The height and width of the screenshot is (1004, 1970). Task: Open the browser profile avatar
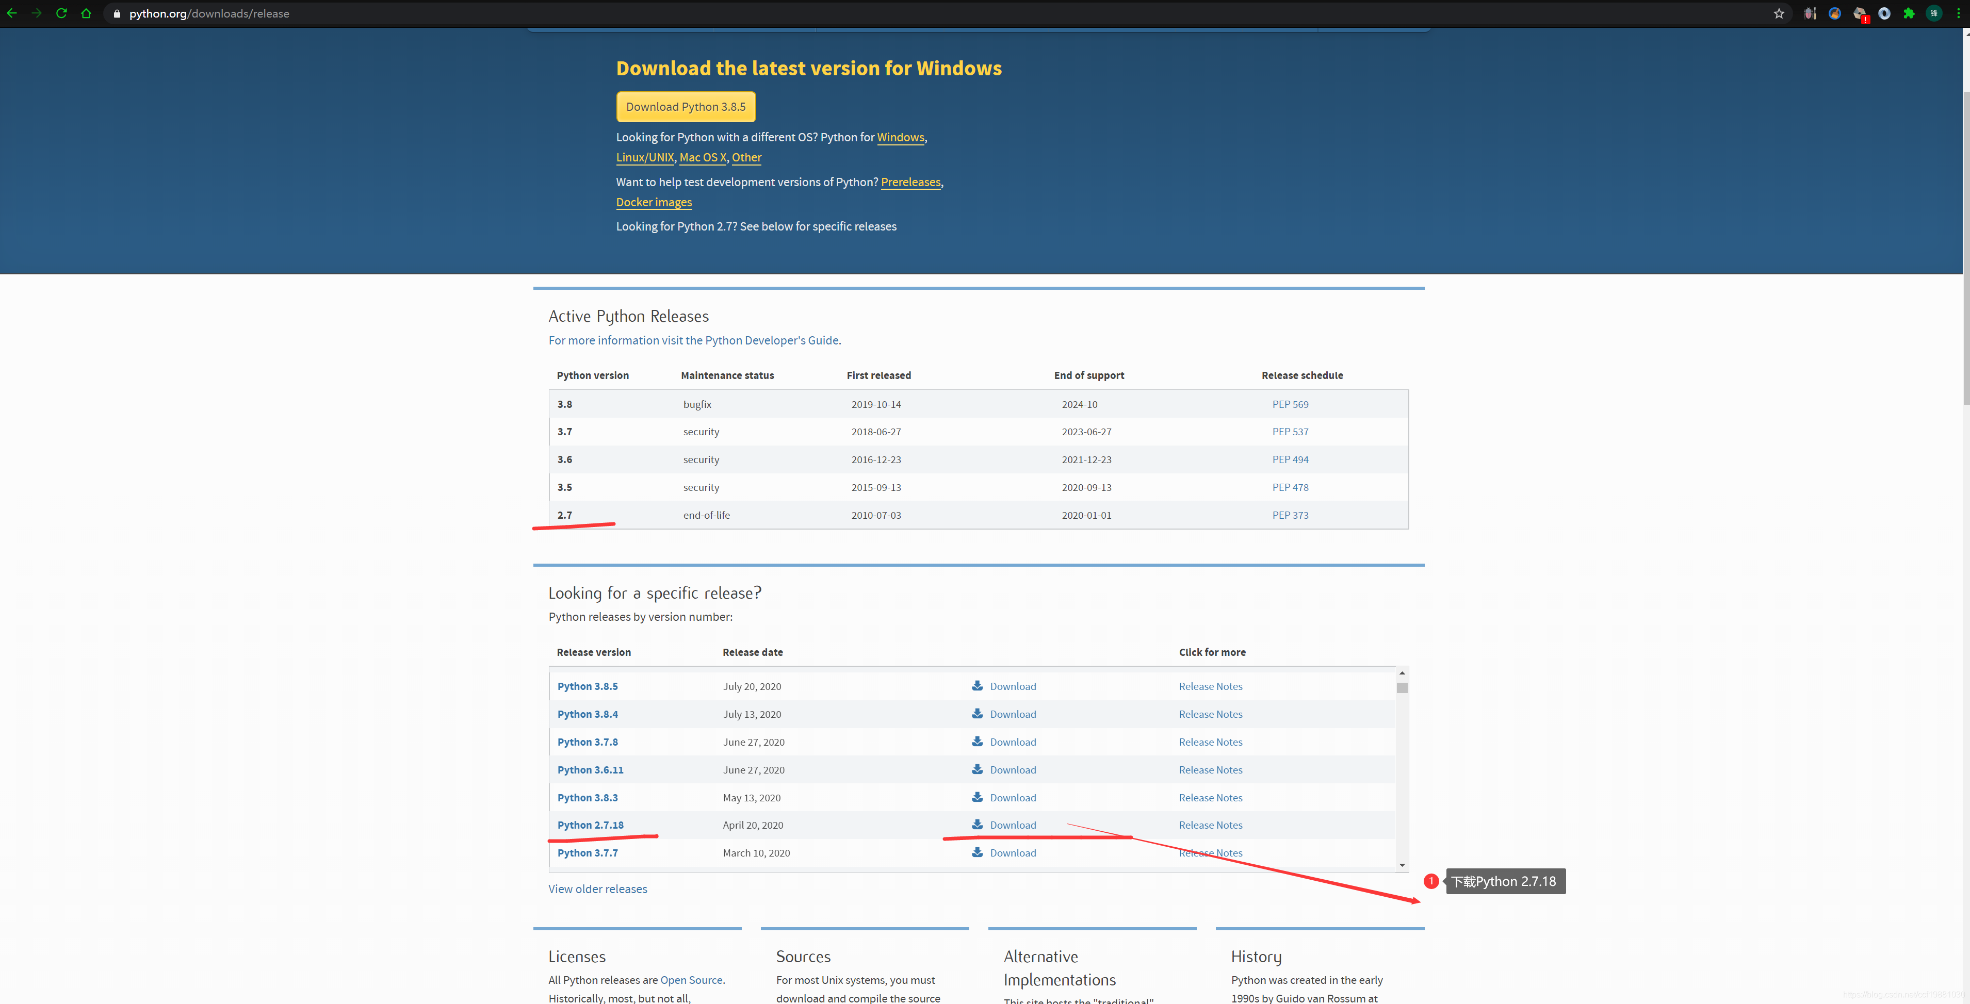(x=1934, y=13)
